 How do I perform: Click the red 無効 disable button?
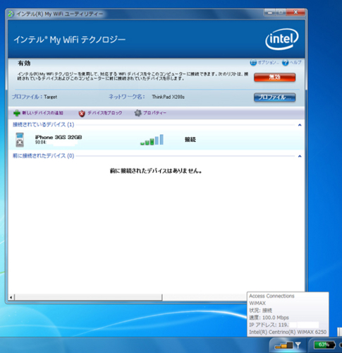(x=274, y=77)
